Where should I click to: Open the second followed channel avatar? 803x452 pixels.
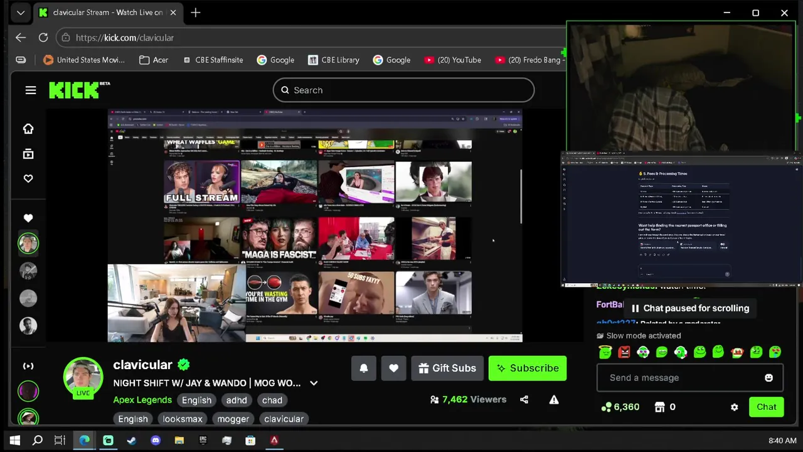tap(28, 271)
